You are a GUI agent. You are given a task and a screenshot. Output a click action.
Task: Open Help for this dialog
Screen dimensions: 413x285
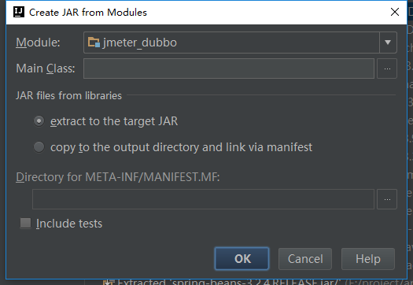point(368,259)
